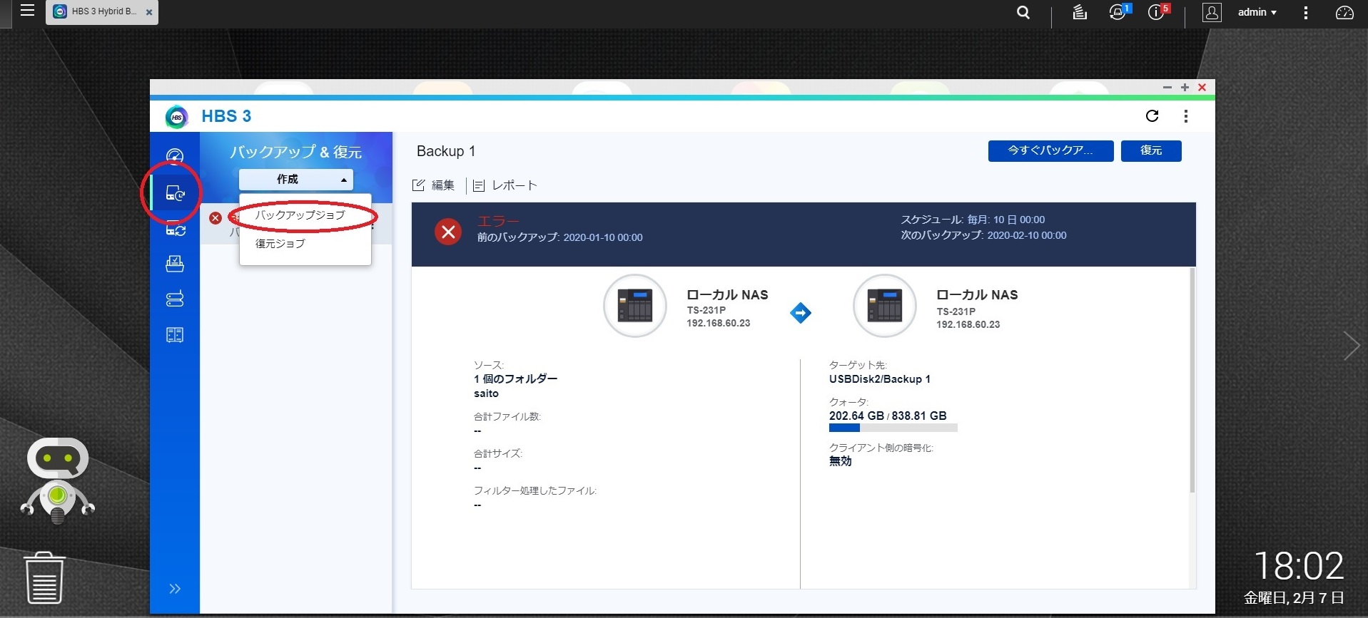Click the 1 個のフォルダー source text

tap(515, 379)
